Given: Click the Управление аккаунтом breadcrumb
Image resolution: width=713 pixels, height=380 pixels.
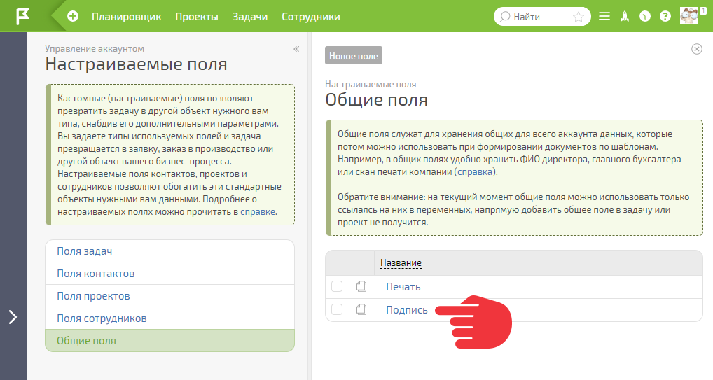Looking at the screenshot, I should (x=94, y=48).
